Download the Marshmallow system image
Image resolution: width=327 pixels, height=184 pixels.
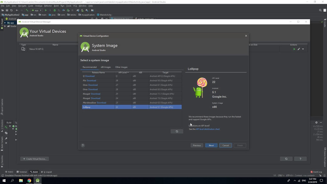pyautogui.click(x=101, y=103)
